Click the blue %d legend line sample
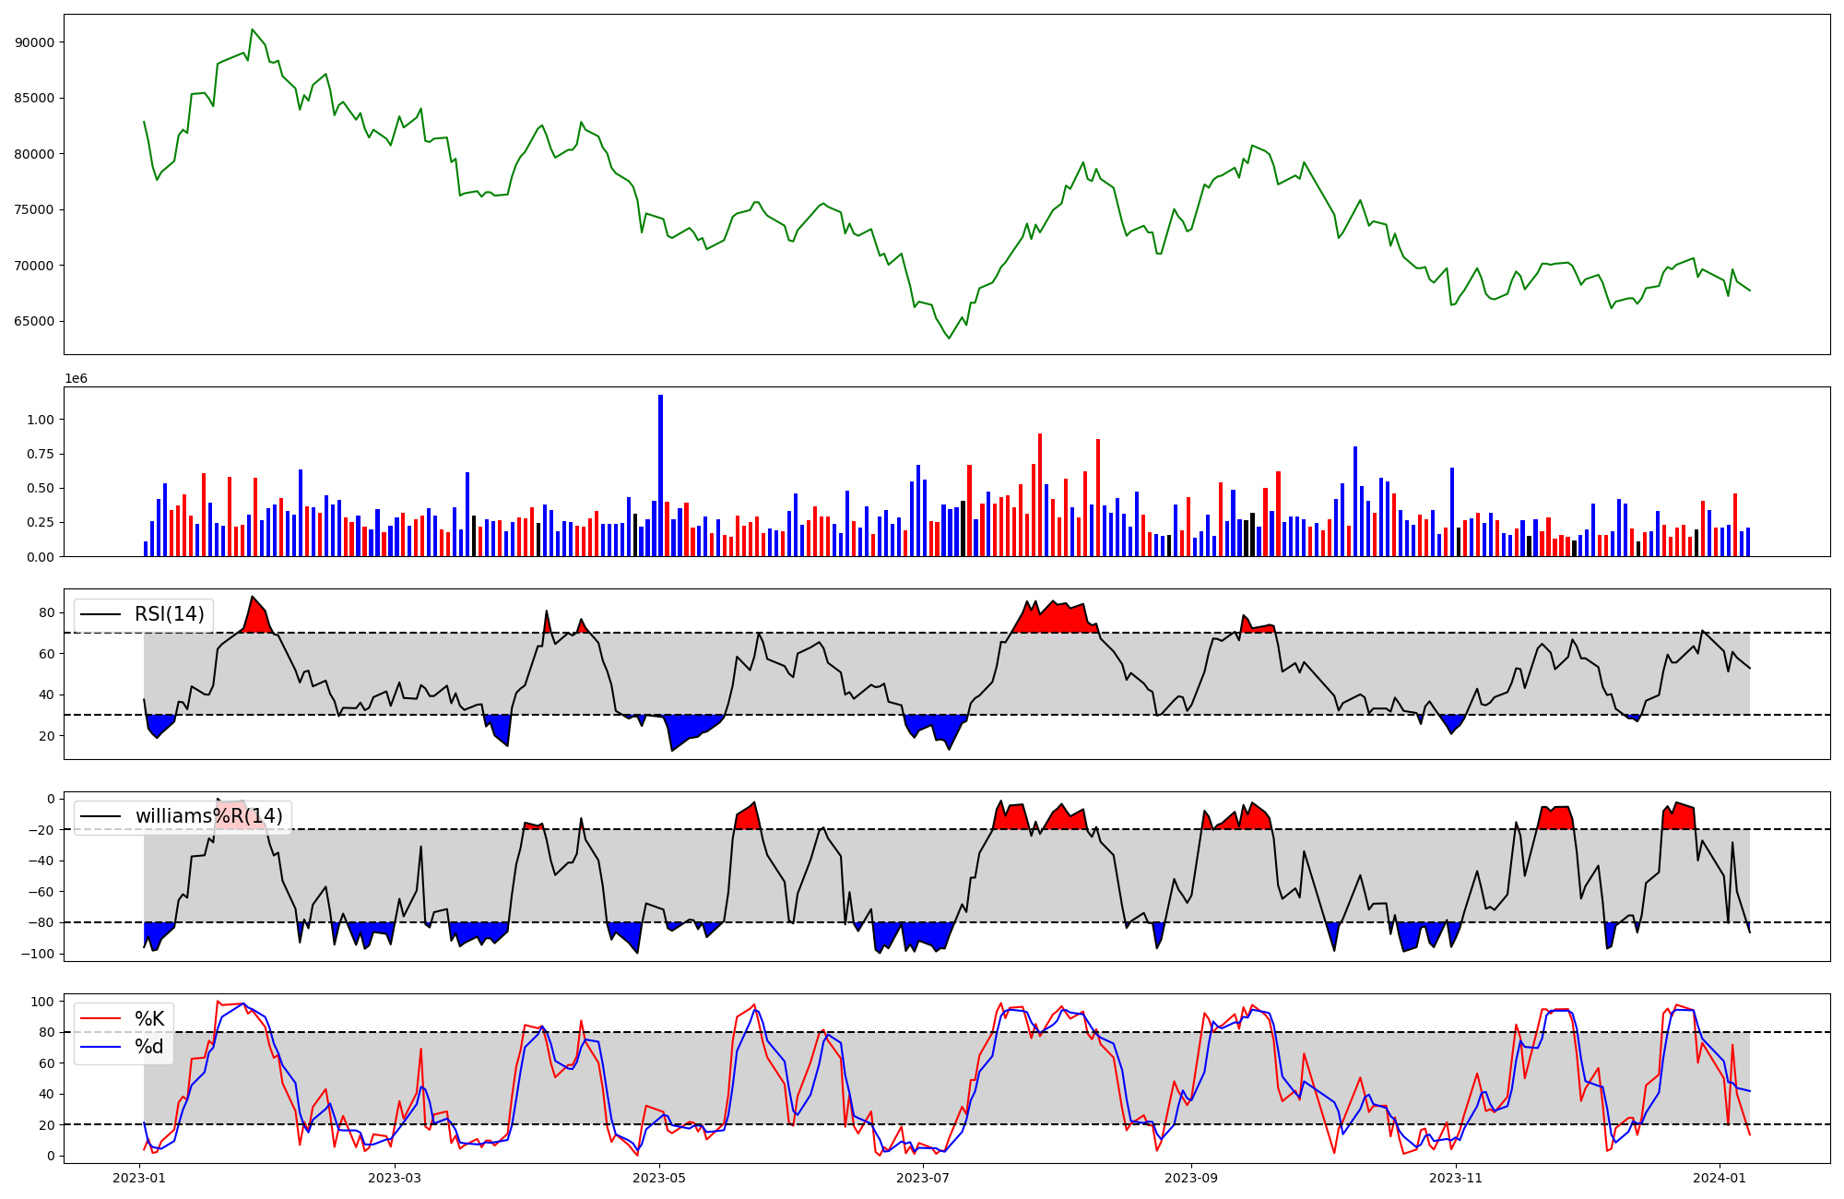The image size is (1844, 1199). [x=100, y=1047]
